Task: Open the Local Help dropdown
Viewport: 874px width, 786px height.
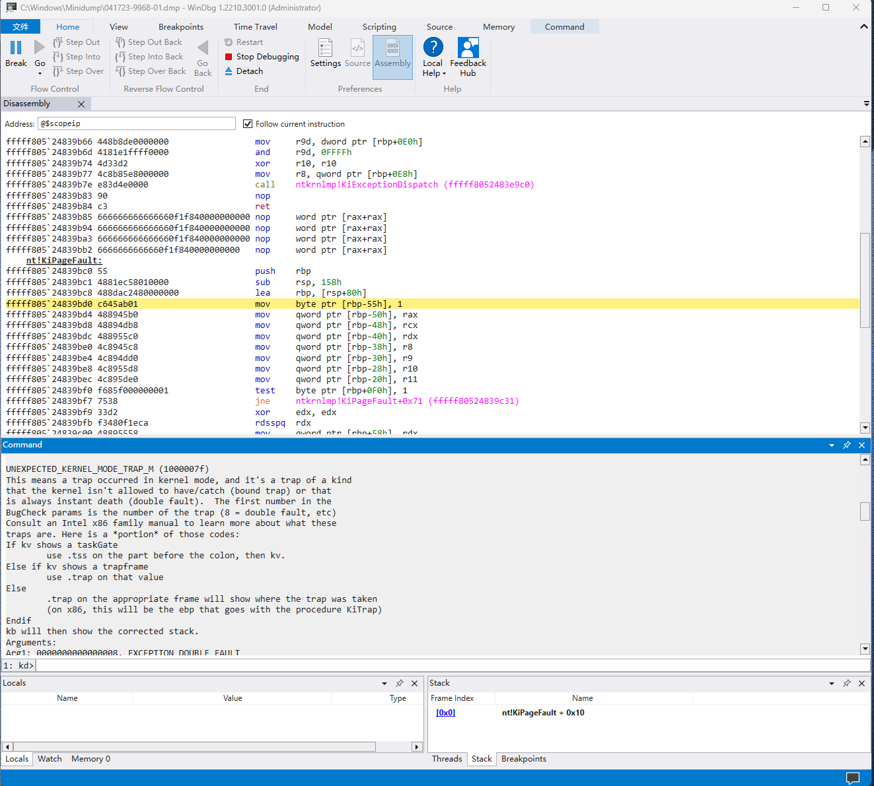Action: point(443,73)
